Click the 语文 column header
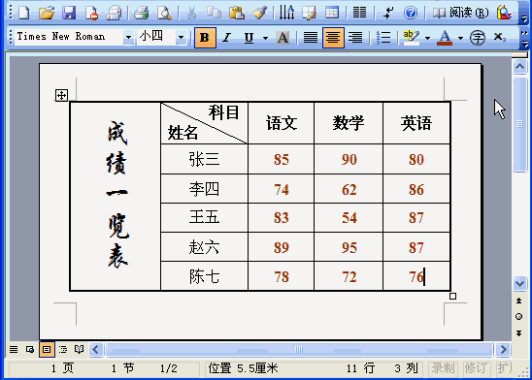 tap(282, 122)
